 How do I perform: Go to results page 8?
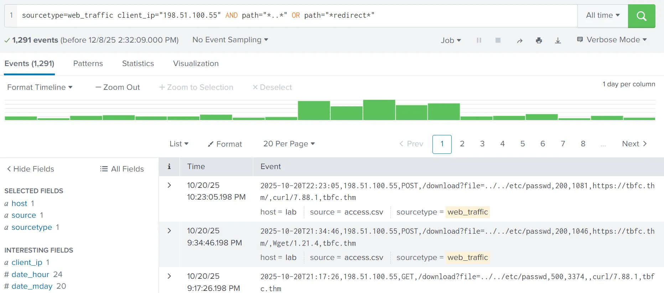tap(583, 144)
